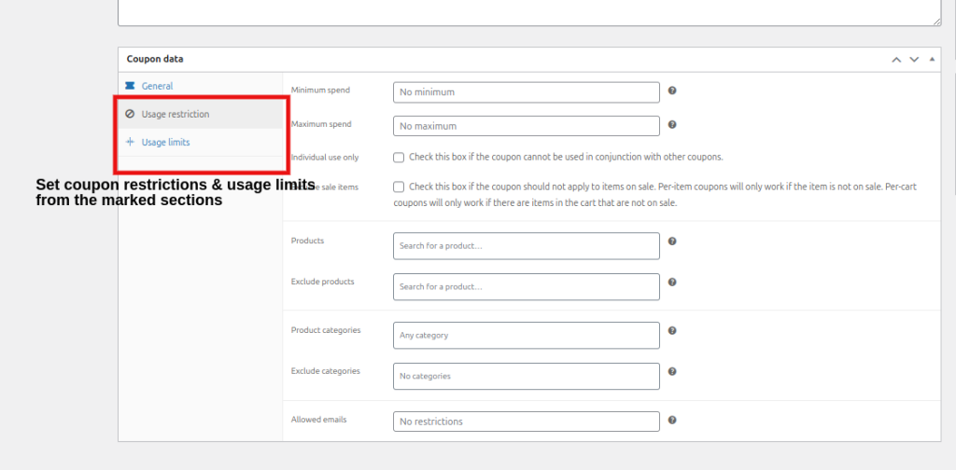Image resolution: width=956 pixels, height=470 pixels.
Task: Open the General coupon tab
Action: pos(157,87)
